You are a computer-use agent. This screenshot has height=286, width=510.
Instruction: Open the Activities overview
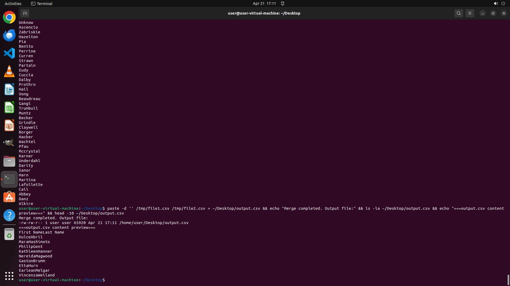(x=13, y=3)
